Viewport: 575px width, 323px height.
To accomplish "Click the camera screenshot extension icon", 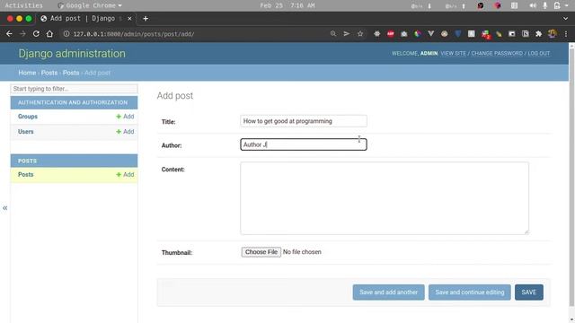I will click(x=403, y=34).
